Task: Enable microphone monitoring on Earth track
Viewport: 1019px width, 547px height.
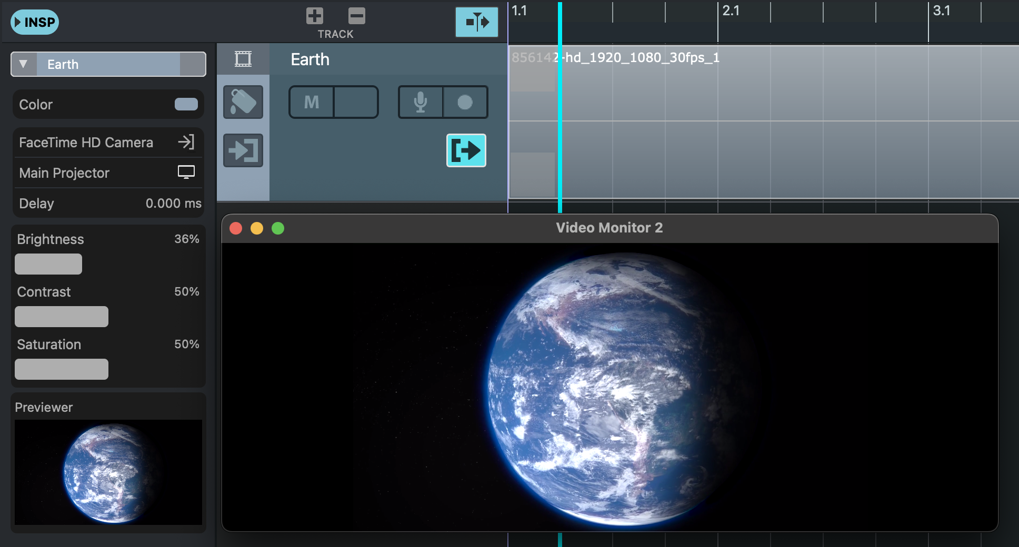Action: click(421, 102)
